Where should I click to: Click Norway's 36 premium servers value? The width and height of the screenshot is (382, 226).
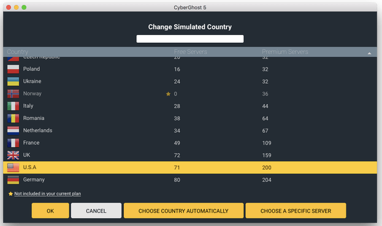[x=265, y=94]
